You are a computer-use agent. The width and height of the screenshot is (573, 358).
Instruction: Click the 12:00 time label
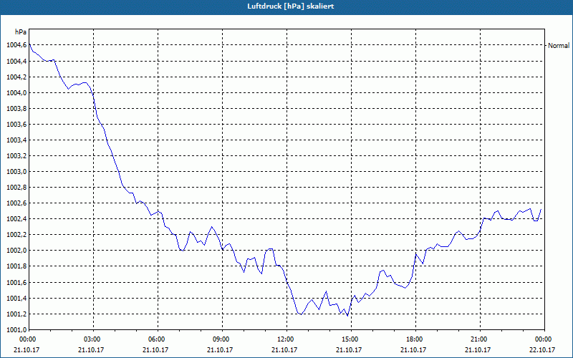[x=284, y=339]
